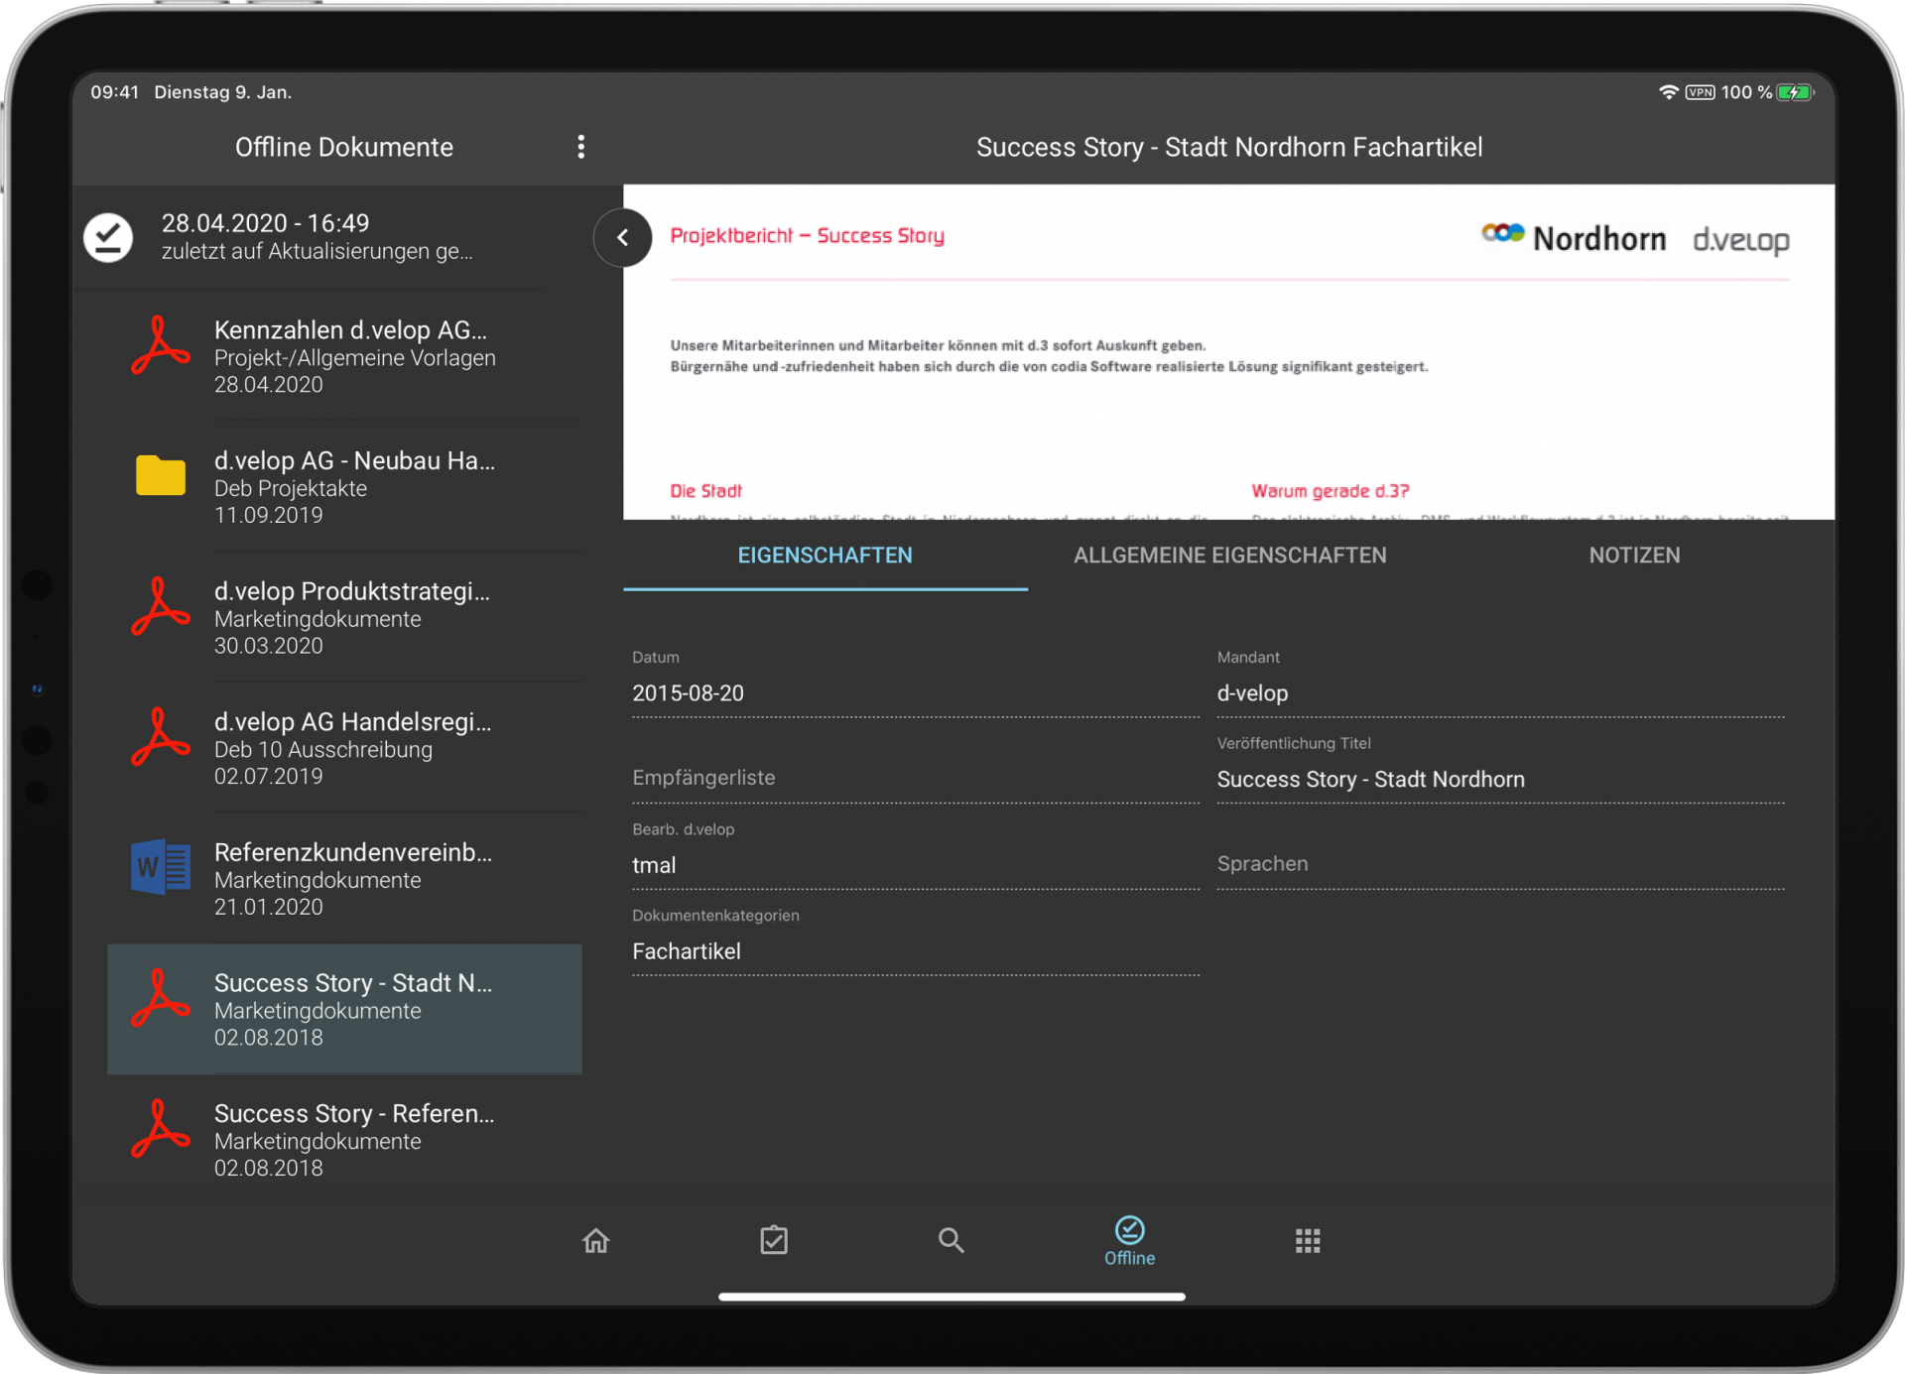This screenshot has width=1905, height=1374.
Task: Click the Empfängerliste field
Action: [914, 779]
